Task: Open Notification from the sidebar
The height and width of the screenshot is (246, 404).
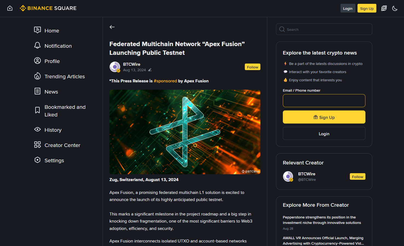Action: (58, 46)
